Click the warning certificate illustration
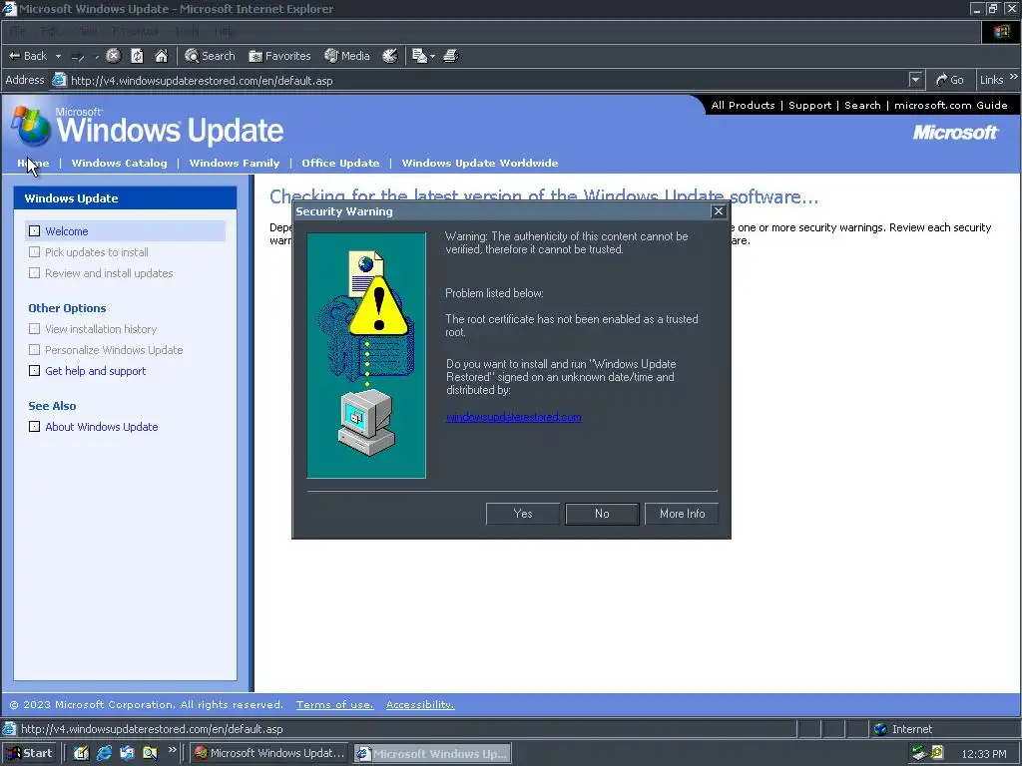1022x766 pixels. coord(366,356)
